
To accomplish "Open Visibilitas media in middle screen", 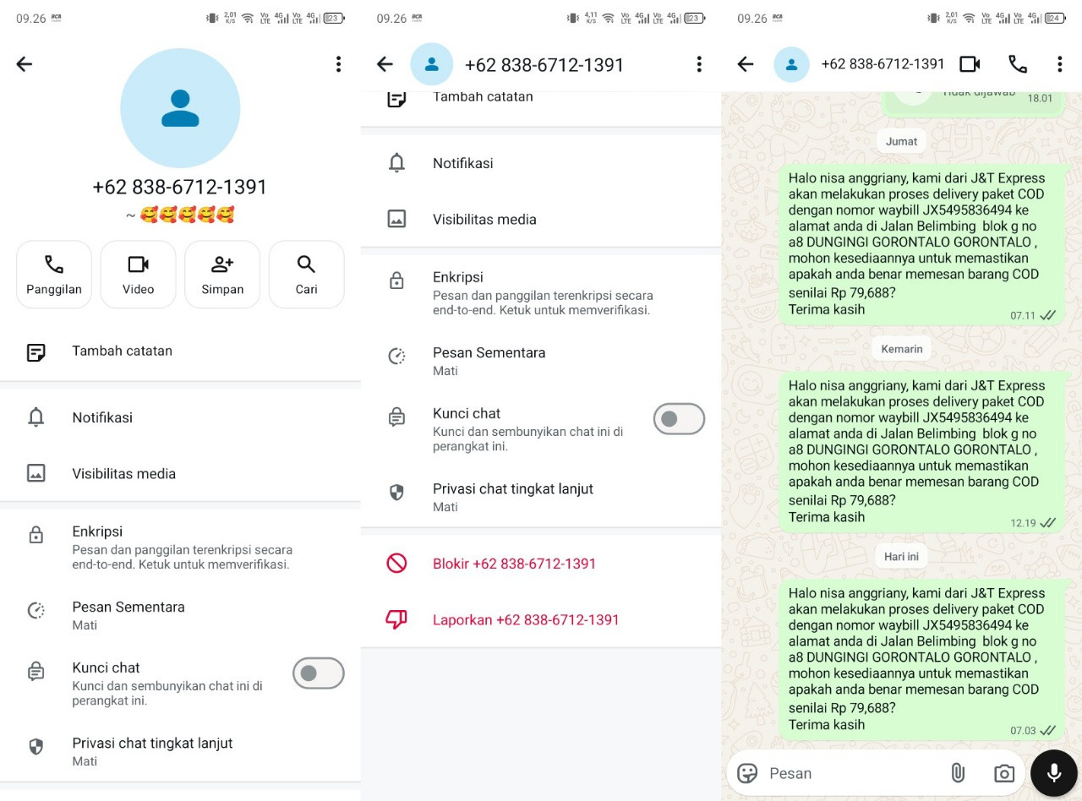I will (541, 220).
